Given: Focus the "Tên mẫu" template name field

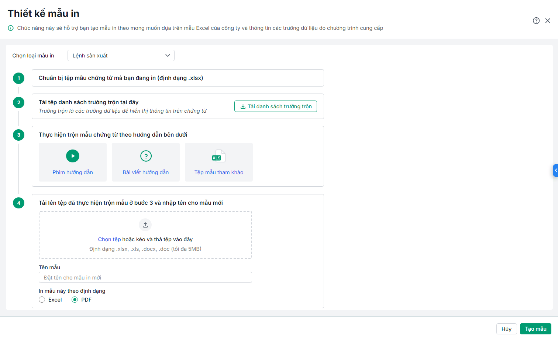Looking at the screenshot, I should click(x=145, y=278).
